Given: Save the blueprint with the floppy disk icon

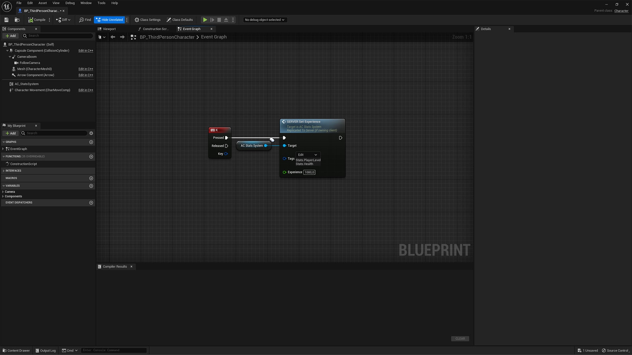Looking at the screenshot, I should click(x=6, y=20).
